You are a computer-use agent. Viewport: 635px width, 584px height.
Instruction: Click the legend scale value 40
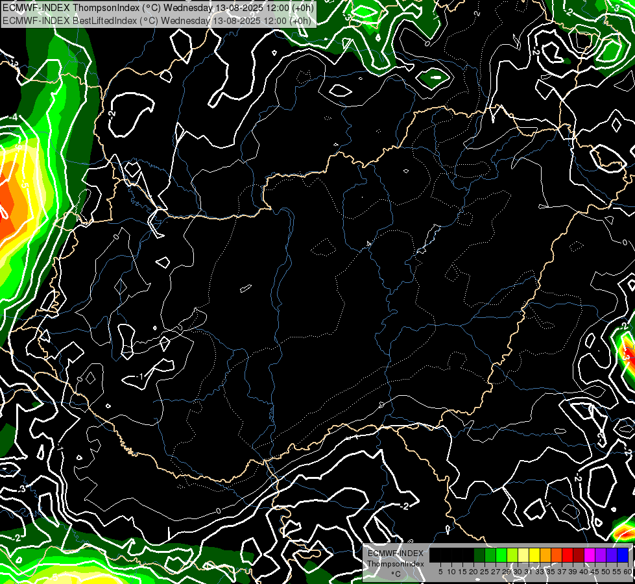[584, 572]
